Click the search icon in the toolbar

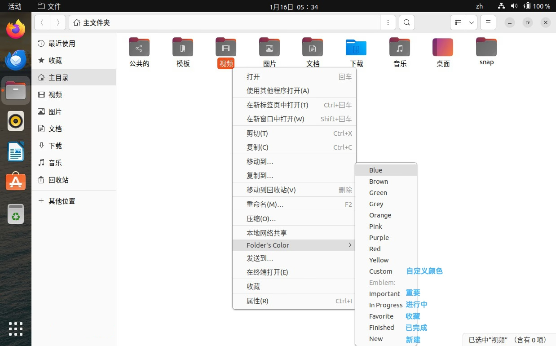point(406,22)
